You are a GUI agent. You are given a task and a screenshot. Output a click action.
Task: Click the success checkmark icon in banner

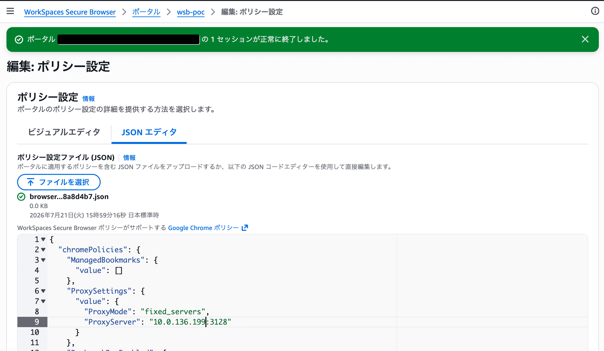pyautogui.click(x=19, y=39)
